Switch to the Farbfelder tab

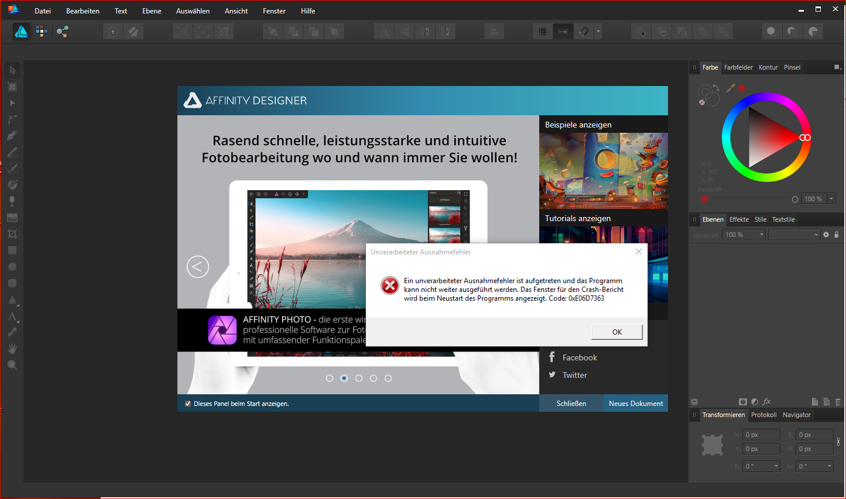738,67
